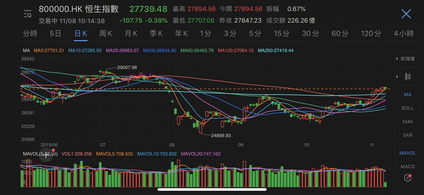Select the 日K tab
Screen dimensions: 424x195
coord(81,34)
